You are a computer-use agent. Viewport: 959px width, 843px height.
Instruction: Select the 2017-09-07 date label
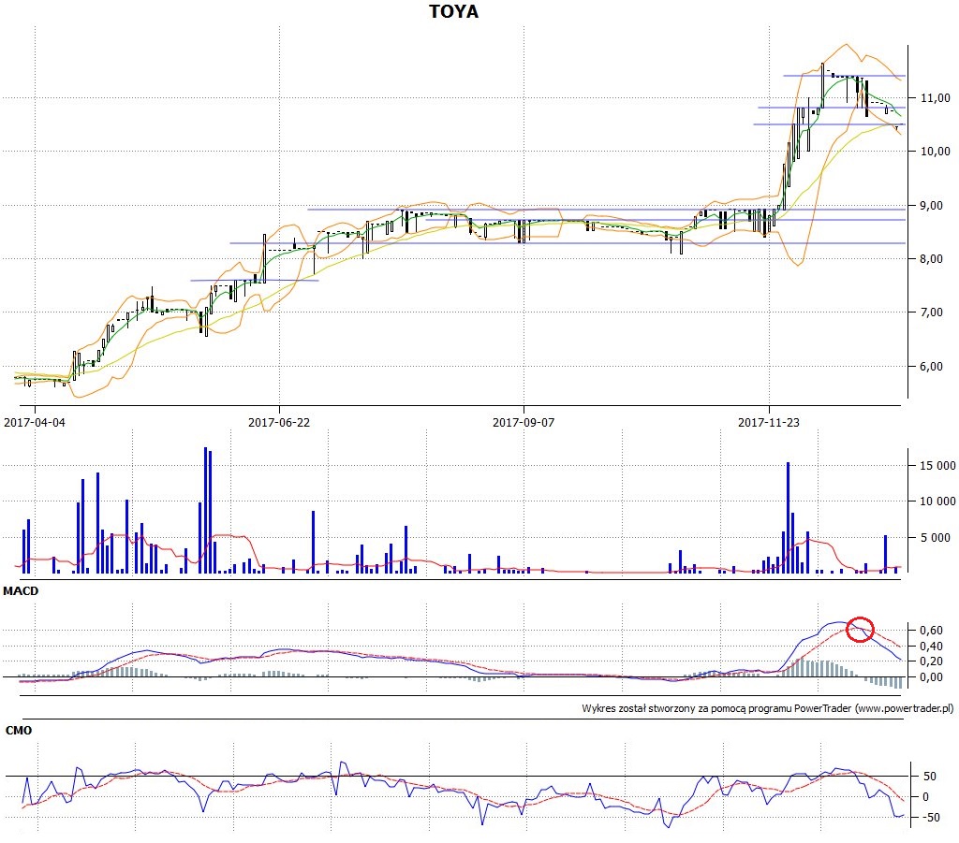click(524, 422)
